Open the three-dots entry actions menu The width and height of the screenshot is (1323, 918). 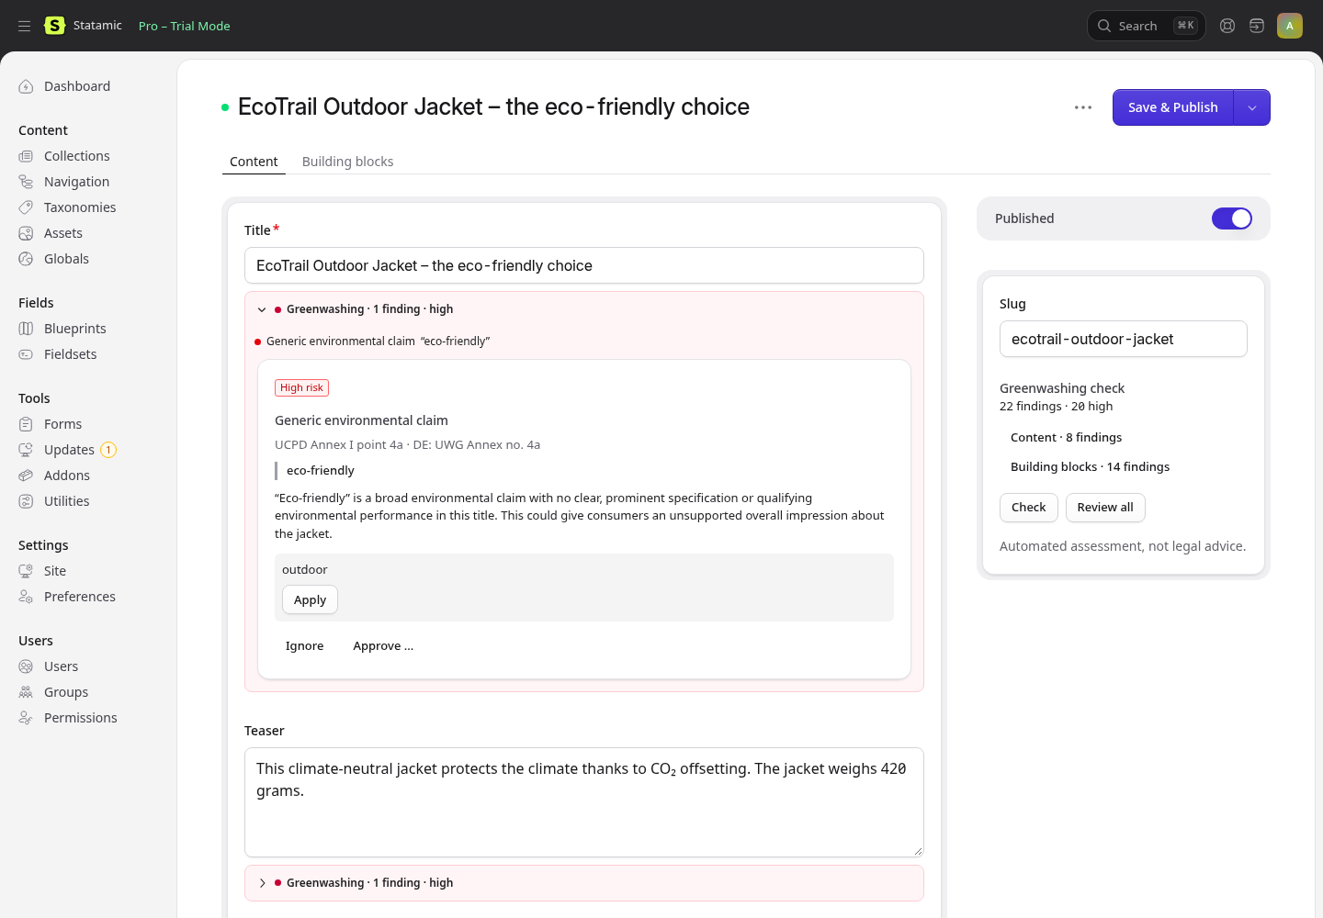point(1083,107)
